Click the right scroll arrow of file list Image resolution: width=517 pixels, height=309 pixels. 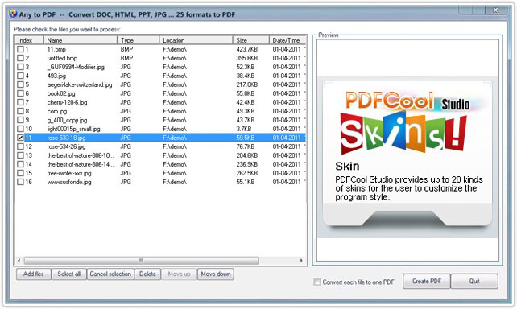click(301, 261)
